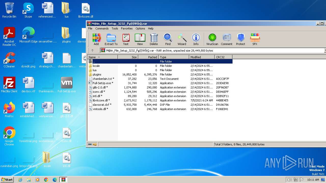Click the archive path address field
Viewport: 326px width, 183px height.
[x=212, y=50]
